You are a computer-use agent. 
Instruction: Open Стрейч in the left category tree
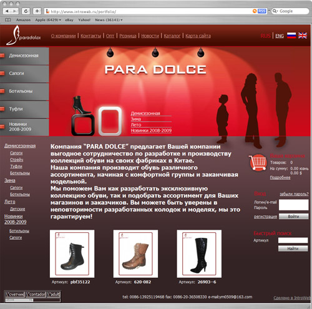(x=17, y=160)
